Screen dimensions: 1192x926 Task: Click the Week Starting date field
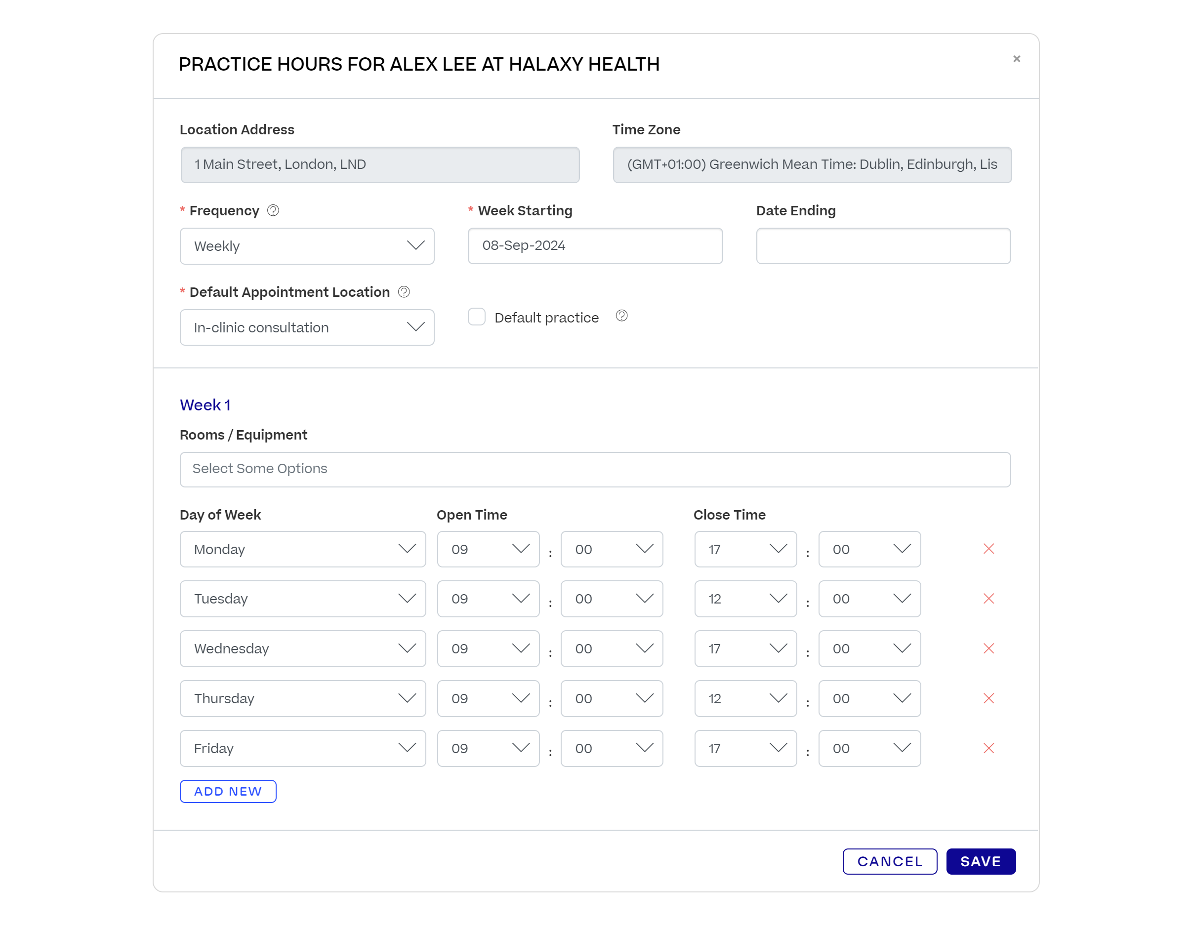pos(595,246)
